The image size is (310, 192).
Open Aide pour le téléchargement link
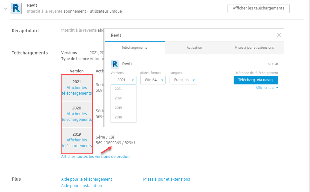pos(86,179)
